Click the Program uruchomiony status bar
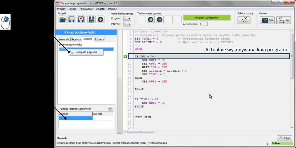This screenshot has width=296, height=148. tap(207, 18)
